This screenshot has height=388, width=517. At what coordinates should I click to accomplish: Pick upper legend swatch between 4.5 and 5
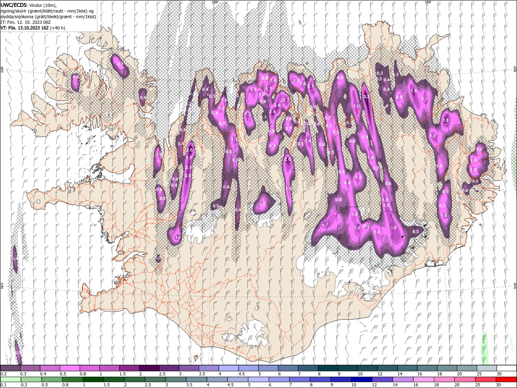[x=248, y=368]
